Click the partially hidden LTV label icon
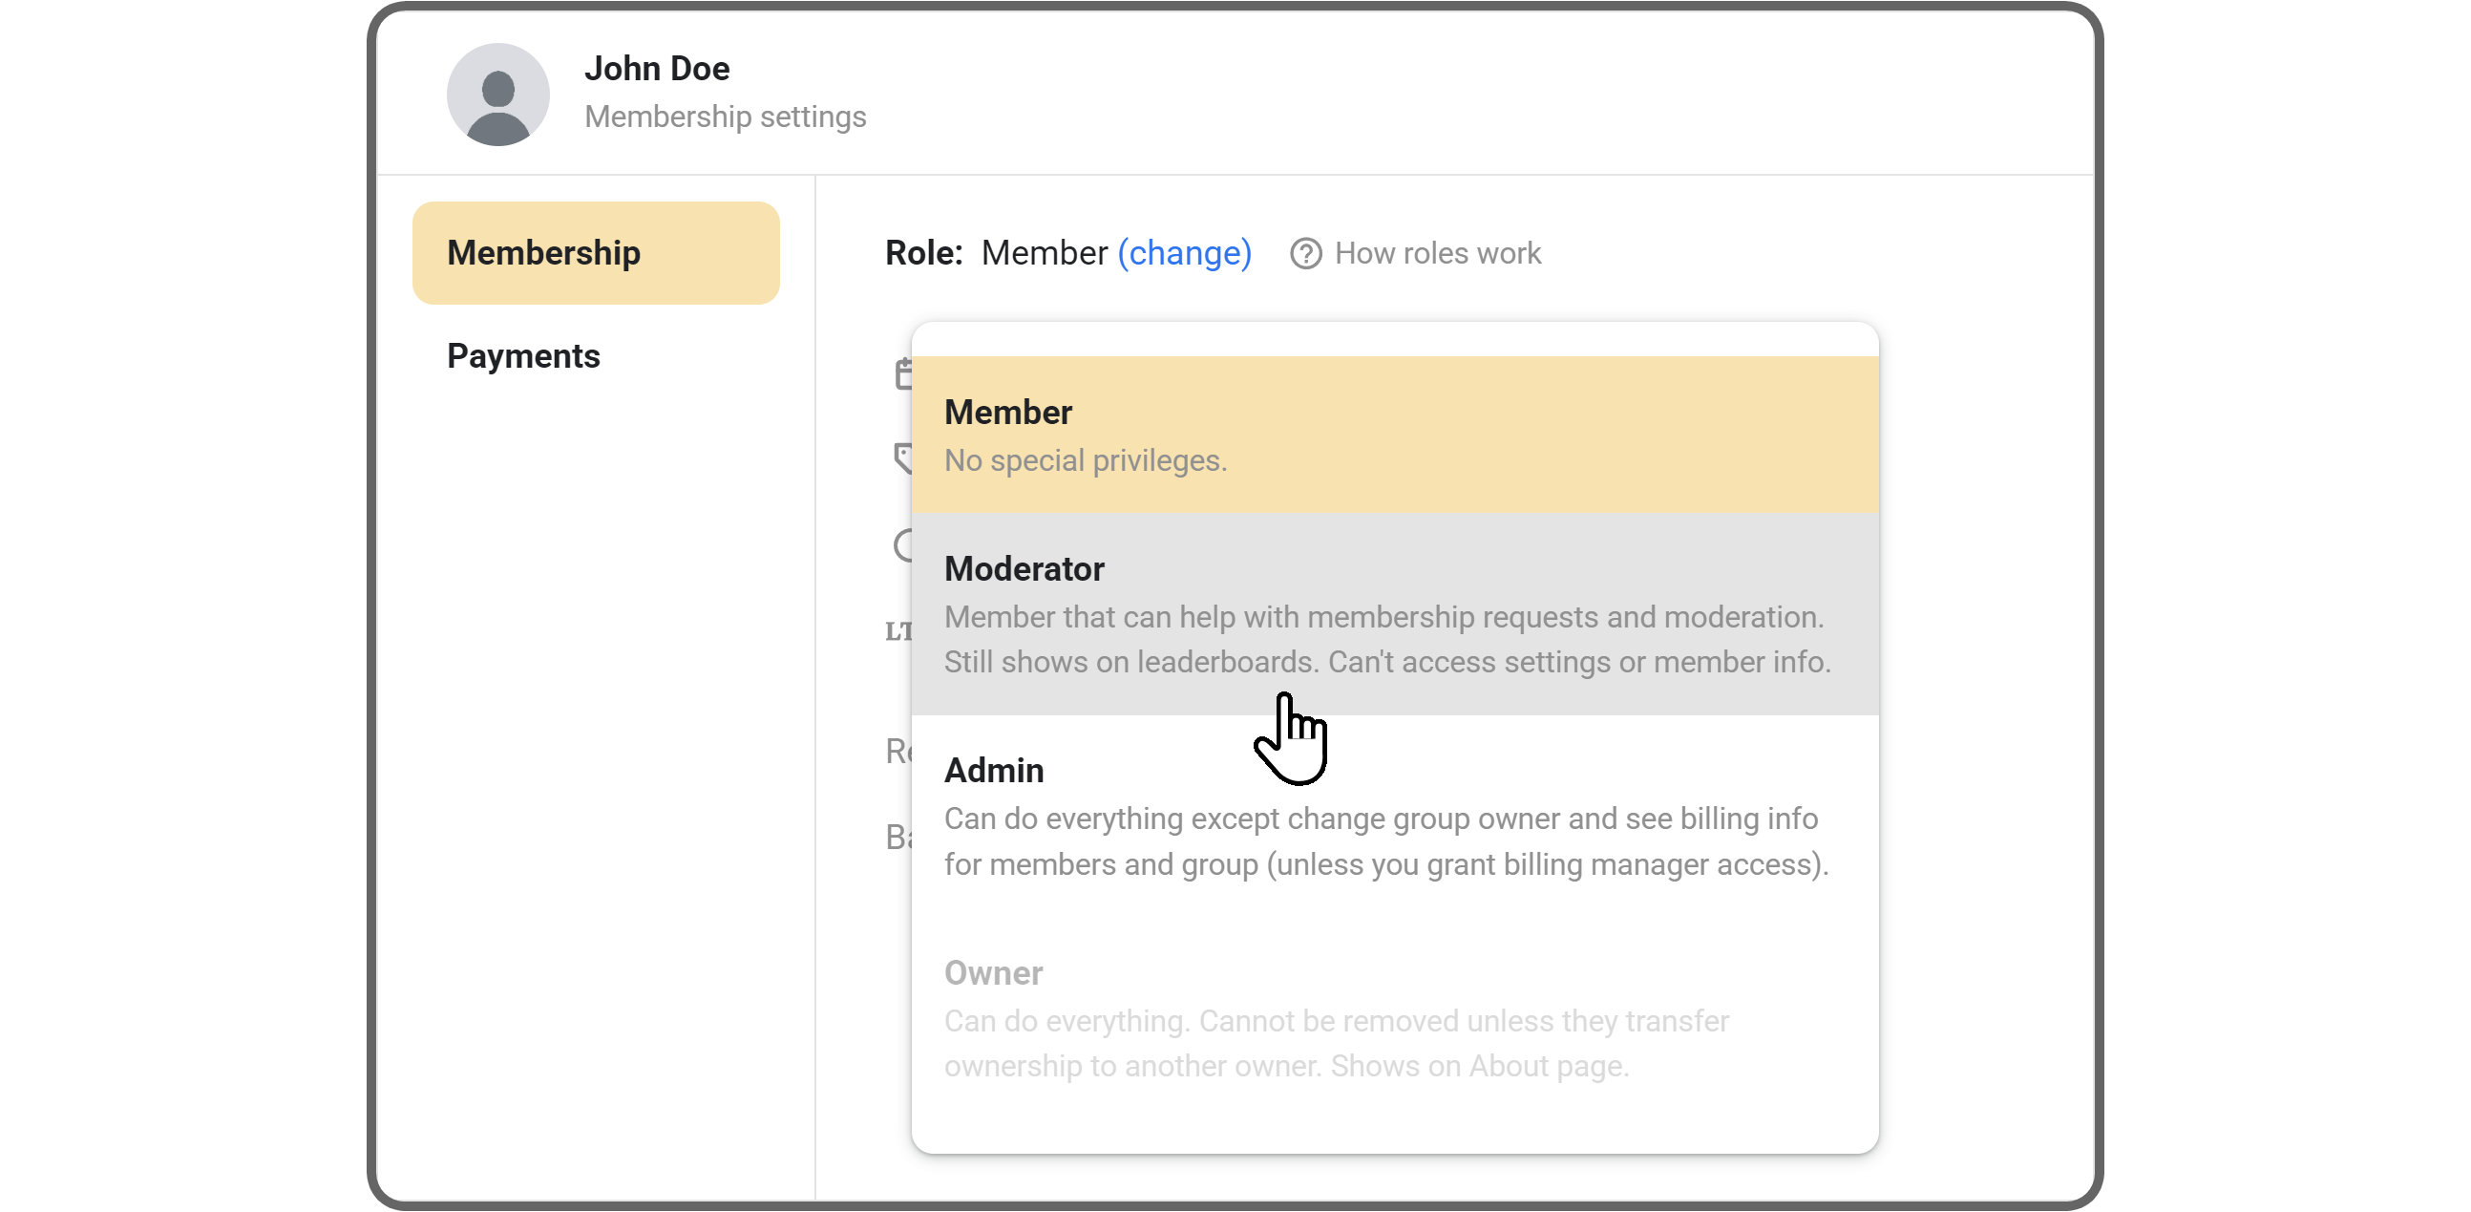Image resolution: width=2471 pixels, height=1212 pixels. tap(898, 630)
